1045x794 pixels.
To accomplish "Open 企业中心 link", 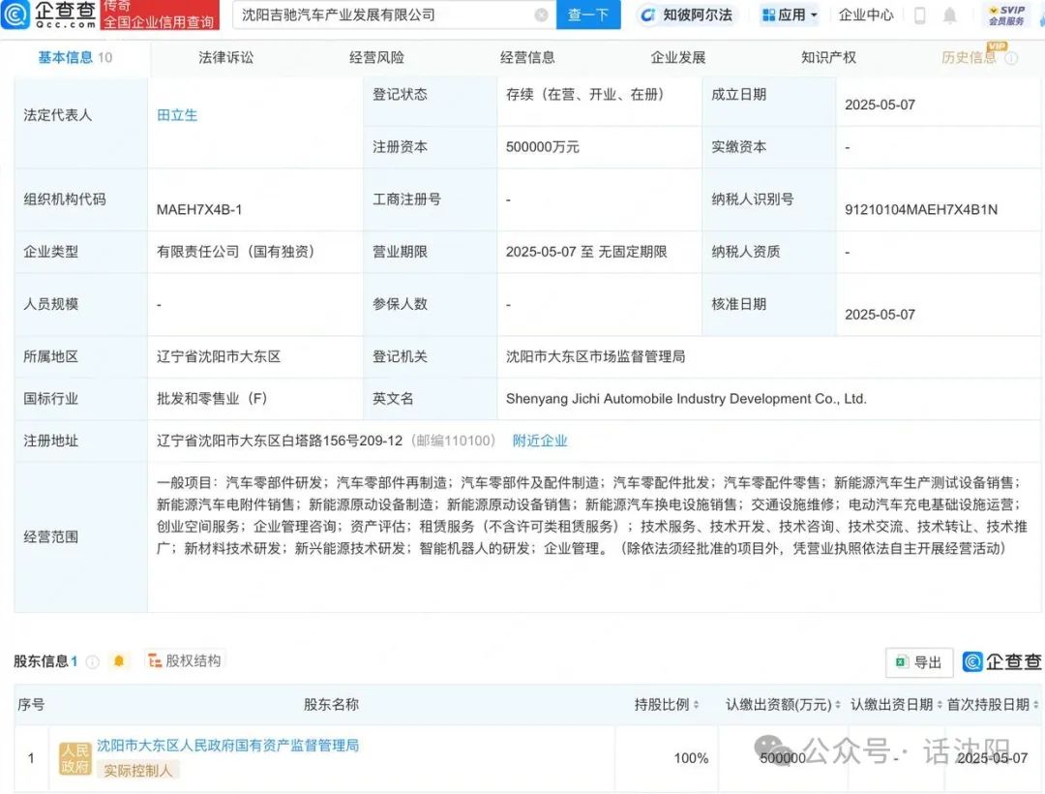I will [866, 15].
